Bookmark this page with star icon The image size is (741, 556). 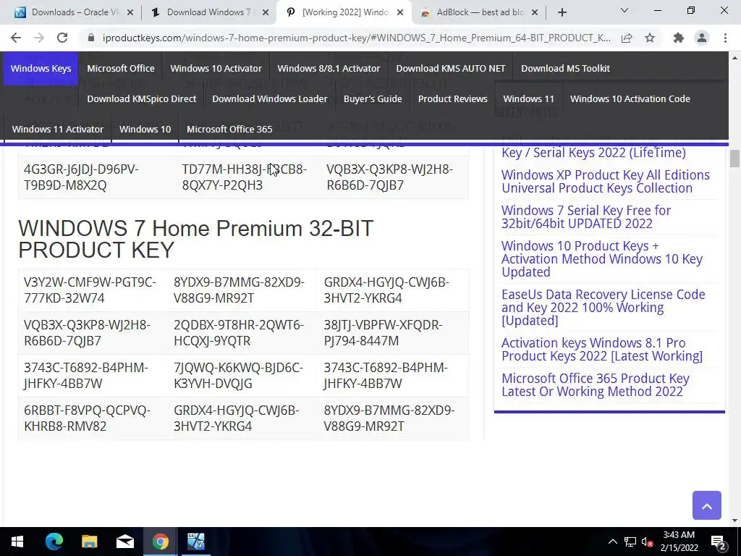(x=650, y=38)
